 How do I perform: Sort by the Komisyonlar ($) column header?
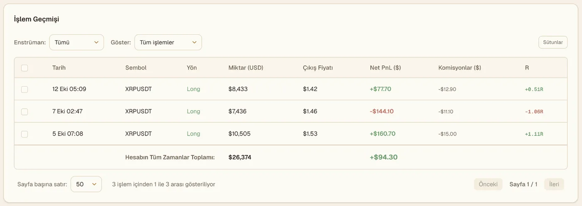tap(460, 68)
